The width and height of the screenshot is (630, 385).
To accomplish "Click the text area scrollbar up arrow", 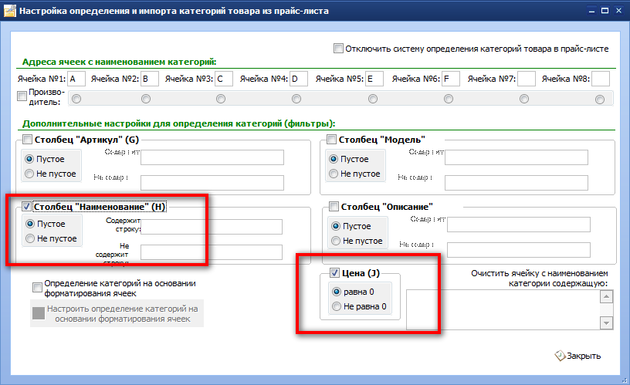I will 606,297.
